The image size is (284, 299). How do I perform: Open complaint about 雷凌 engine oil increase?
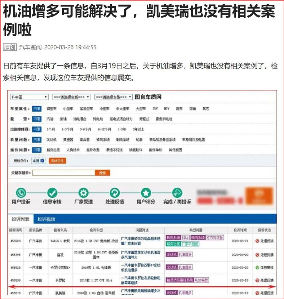click(141, 255)
